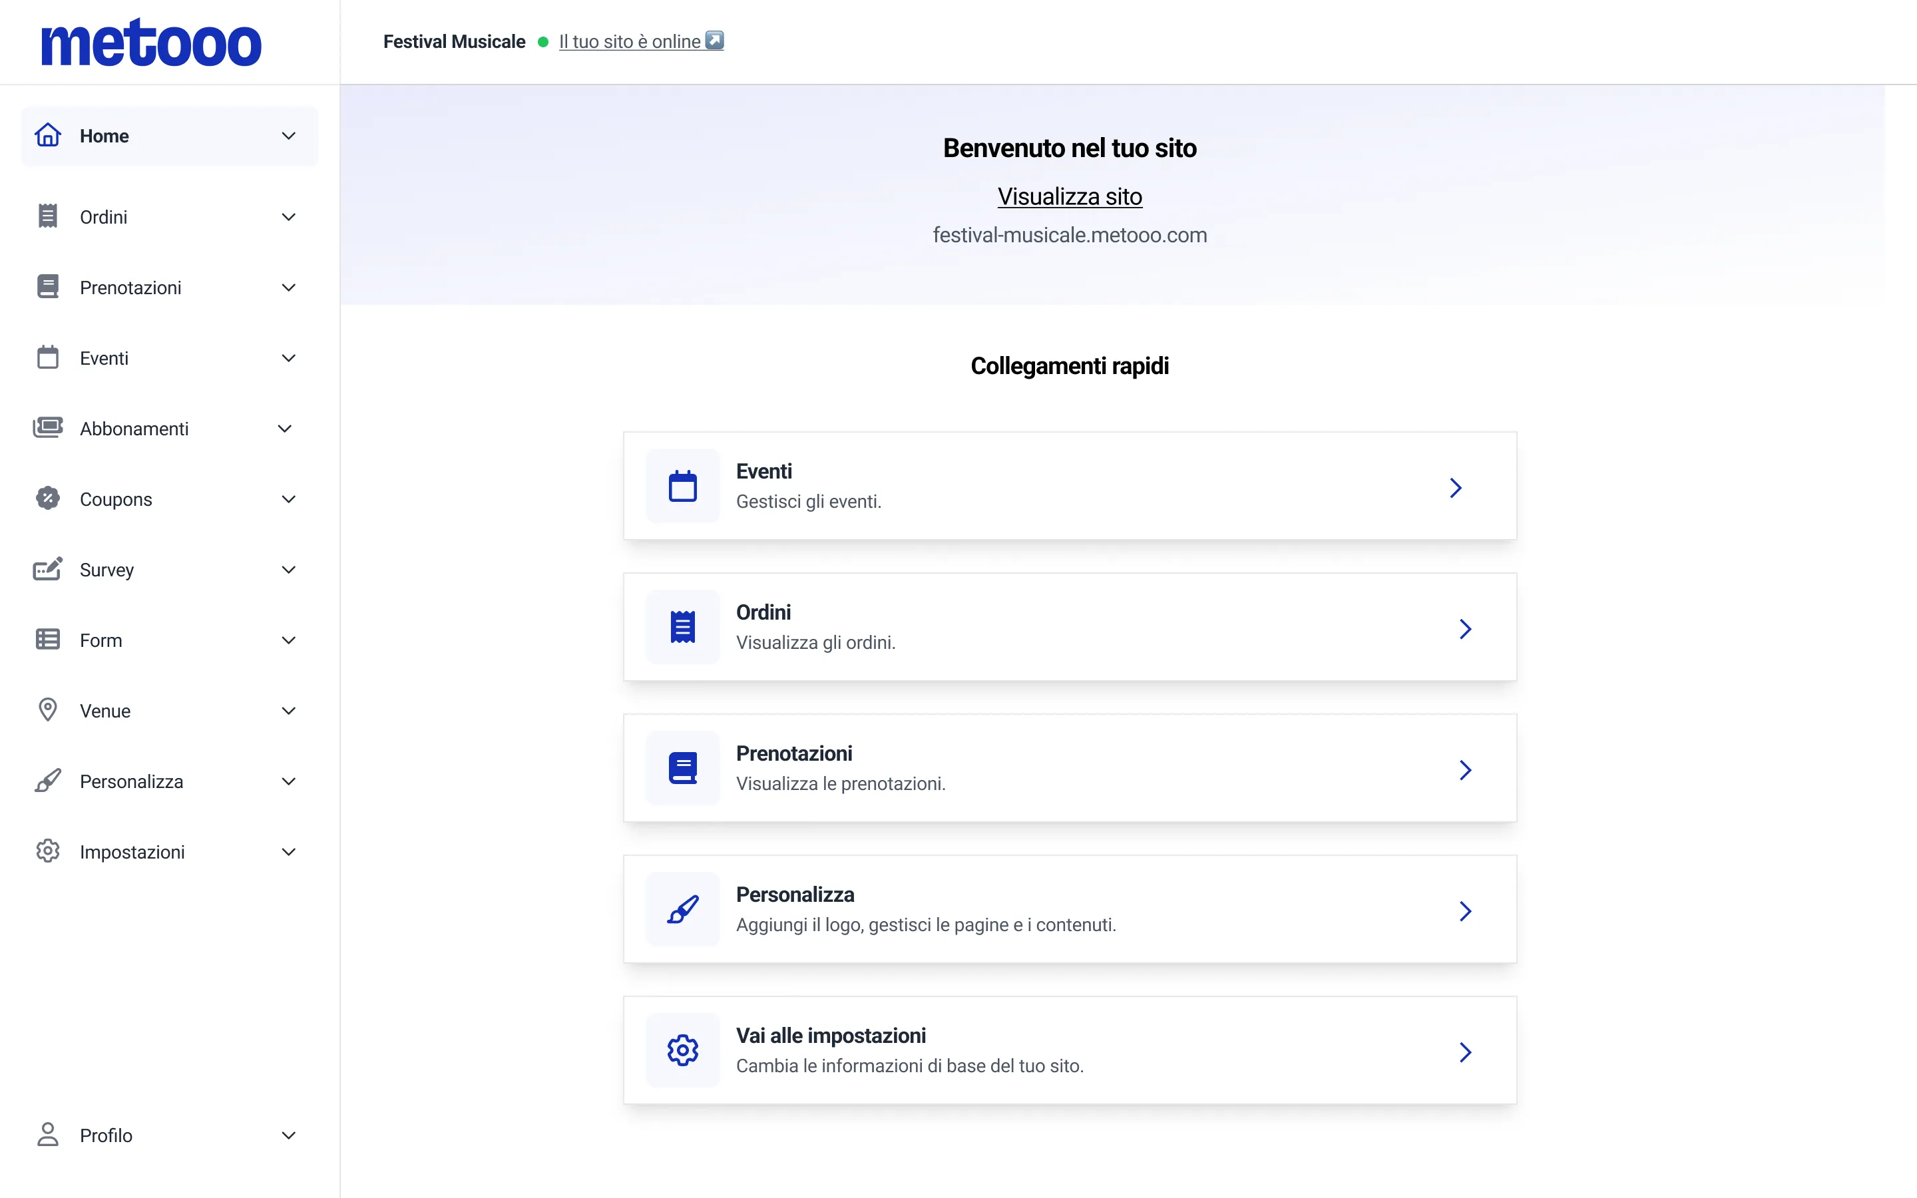Image resolution: width=1917 pixels, height=1198 pixels.
Task: Click the metooo logo
Action: pyautogui.click(x=150, y=43)
